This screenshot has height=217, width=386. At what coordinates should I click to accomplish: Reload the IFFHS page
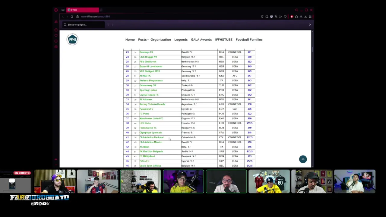click(x=72, y=17)
